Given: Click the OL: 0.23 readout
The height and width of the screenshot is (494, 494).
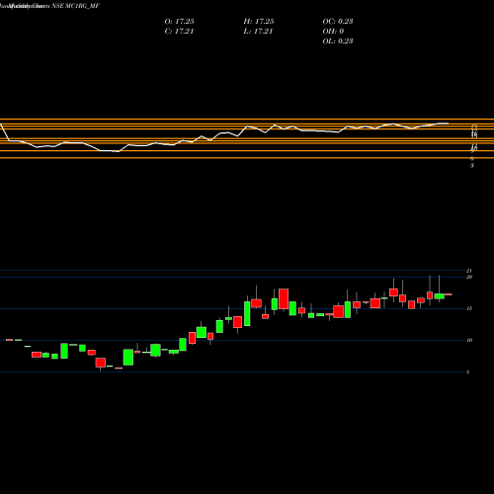Looking at the screenshot, I should pyautogui.click(x=338, y=41).
